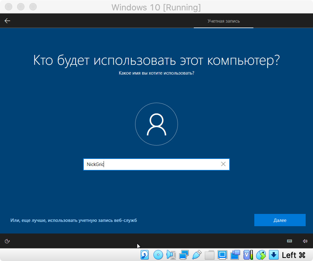
Task: Click the VirtualBox shared folders indicator
Action: coord(209,255)
